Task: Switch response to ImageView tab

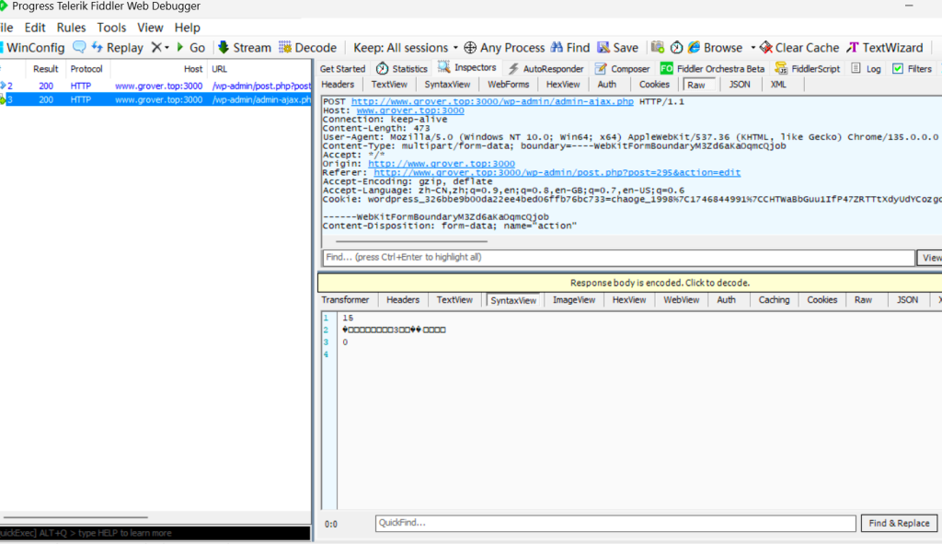Action: click(x=574, y=300)
